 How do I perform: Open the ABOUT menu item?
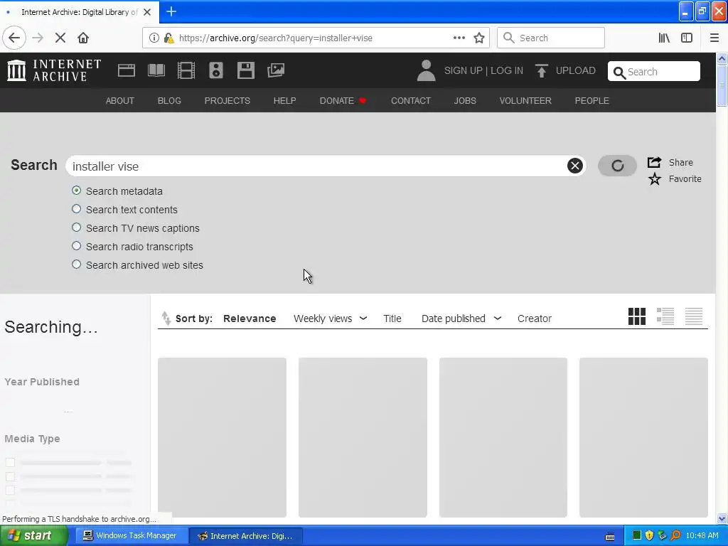point(119,101)
